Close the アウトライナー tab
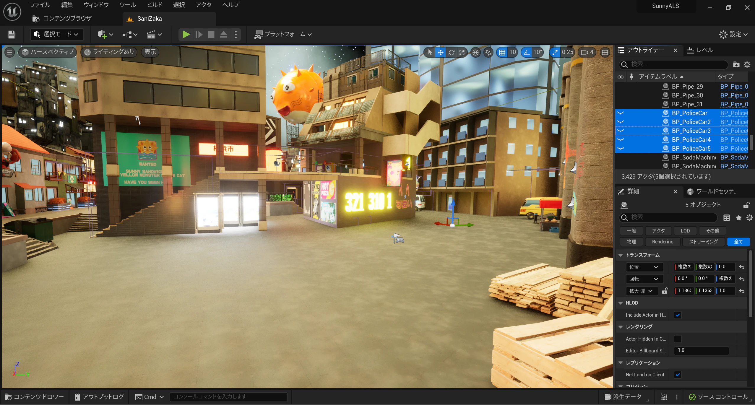Viewport: 755px width, 405px height. 675,50
